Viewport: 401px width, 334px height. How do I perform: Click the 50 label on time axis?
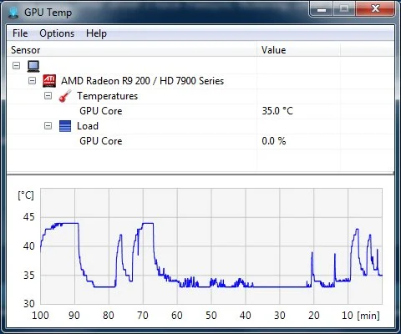pos(211,316)
